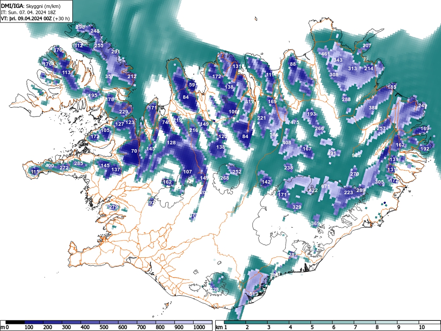The height and width of the screenshot is (331, 441).
Task: Click the map value 389
Action: tap(373, 108)
